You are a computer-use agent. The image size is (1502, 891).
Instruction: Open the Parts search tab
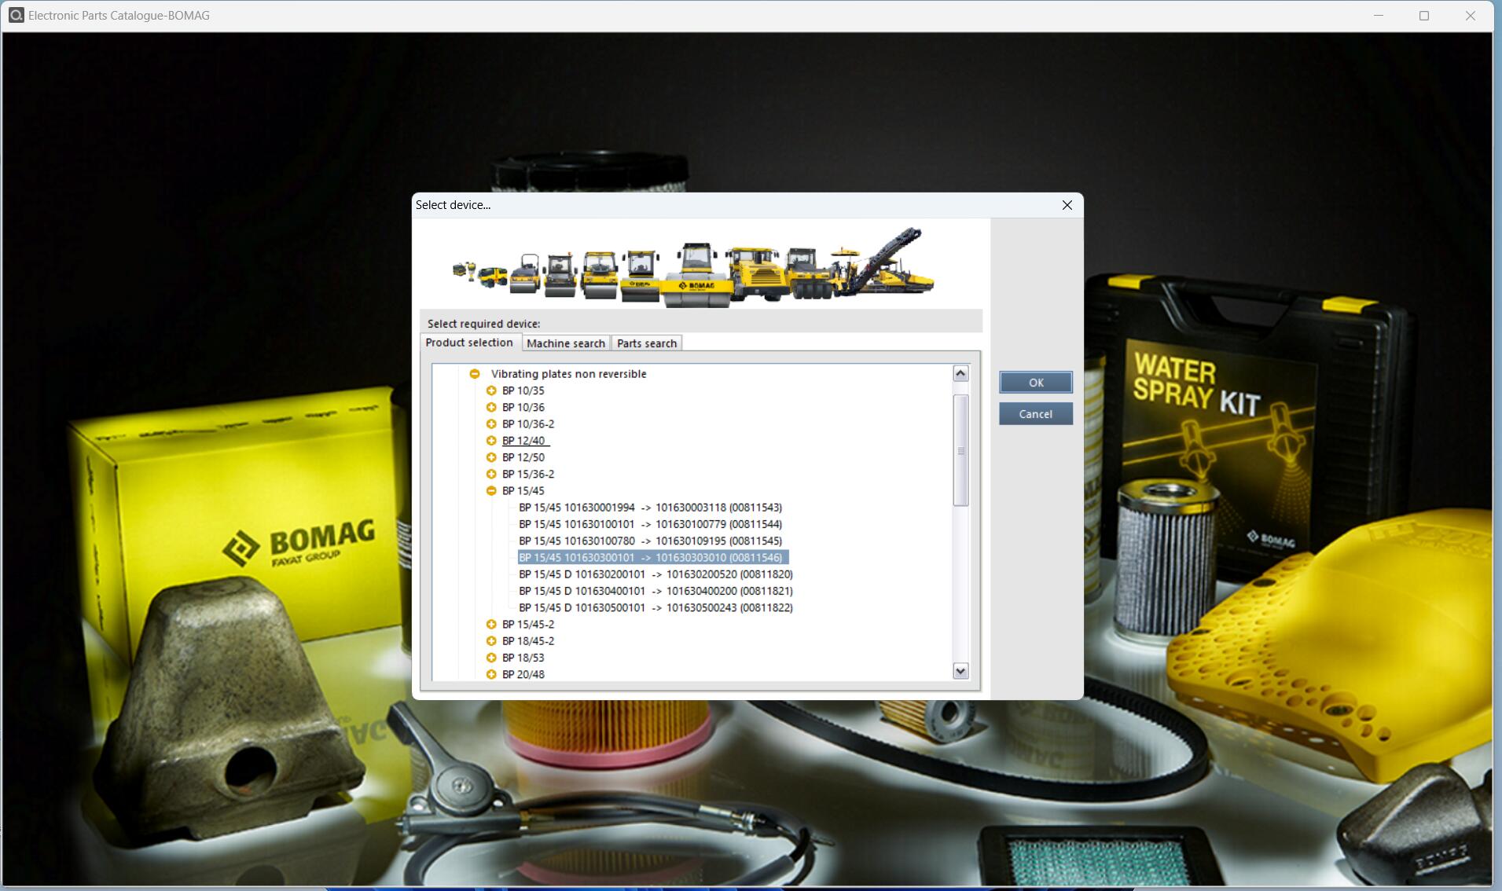647,343
